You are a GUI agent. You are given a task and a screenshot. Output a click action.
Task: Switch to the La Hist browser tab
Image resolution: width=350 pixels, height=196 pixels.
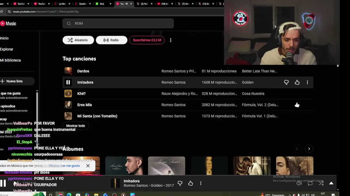62,4
